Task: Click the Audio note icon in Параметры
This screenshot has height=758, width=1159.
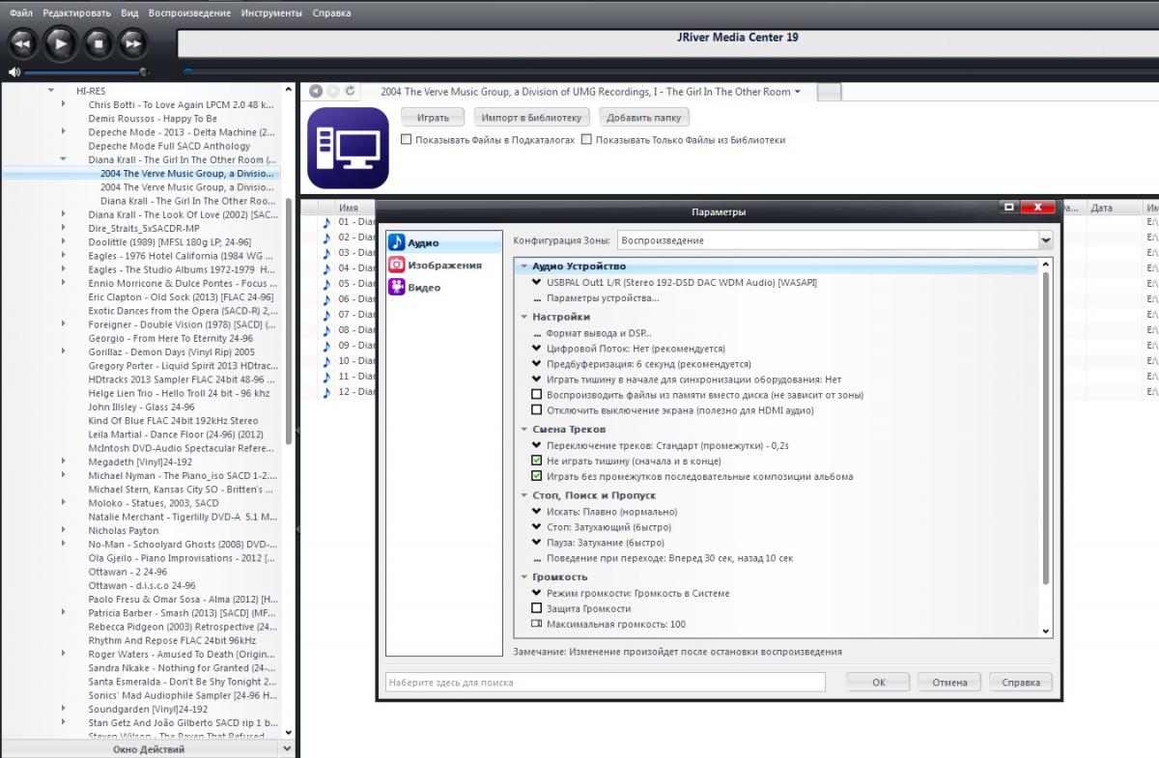Action: click(x=396, y=242)
